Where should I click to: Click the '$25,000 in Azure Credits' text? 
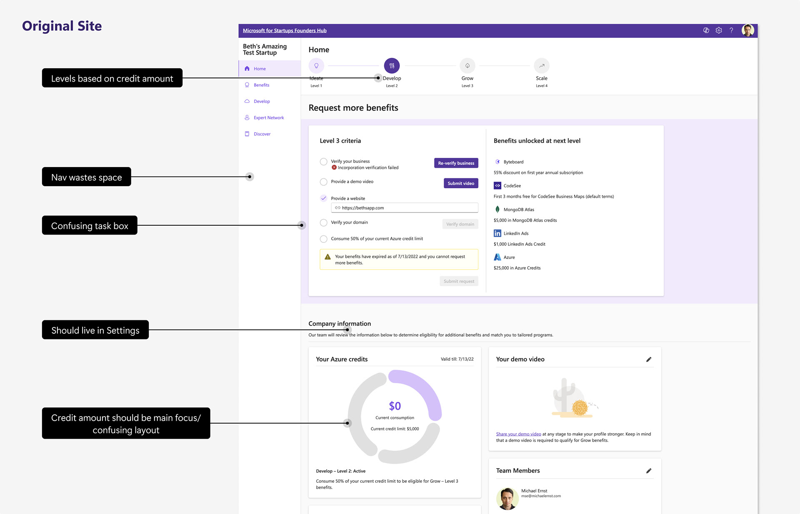pos(517,268)
